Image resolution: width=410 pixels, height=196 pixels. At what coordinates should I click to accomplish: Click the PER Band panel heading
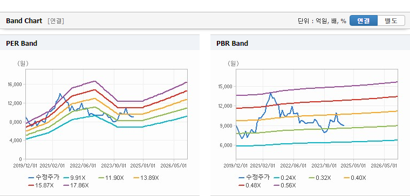coord(22,43)
